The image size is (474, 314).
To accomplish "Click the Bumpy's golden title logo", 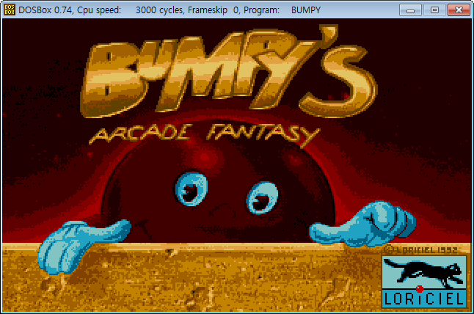I will (228, 71).
